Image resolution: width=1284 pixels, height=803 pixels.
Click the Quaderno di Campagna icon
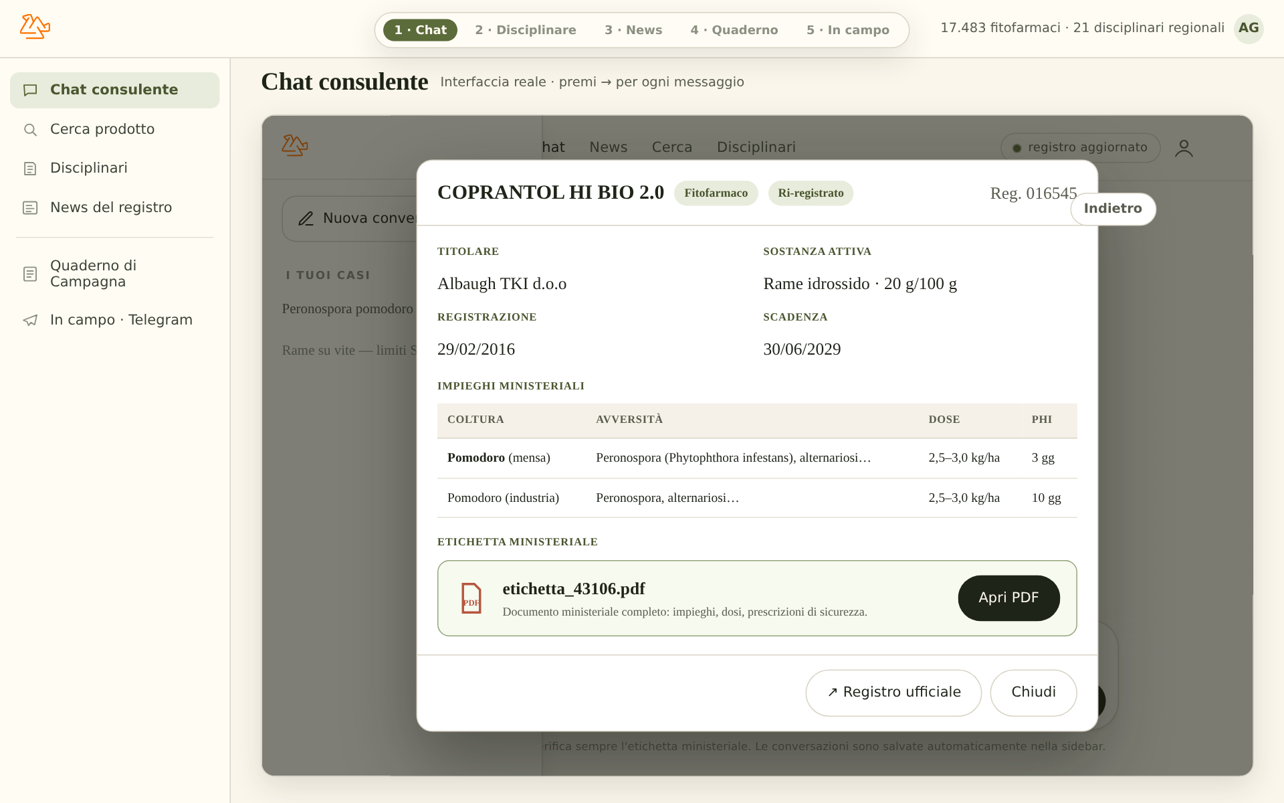tap(30, 274)
